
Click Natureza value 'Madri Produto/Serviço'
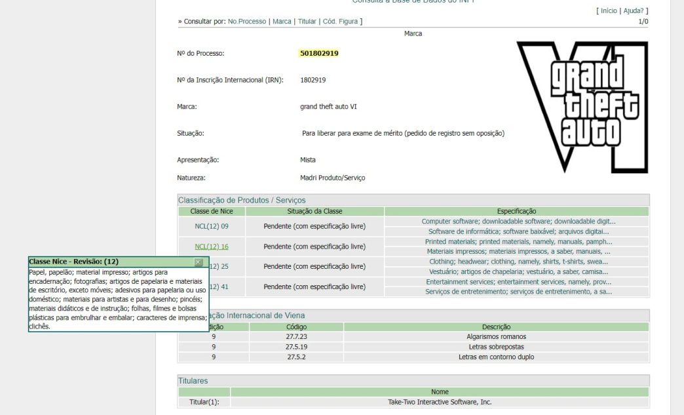click(x=332, y=178)
